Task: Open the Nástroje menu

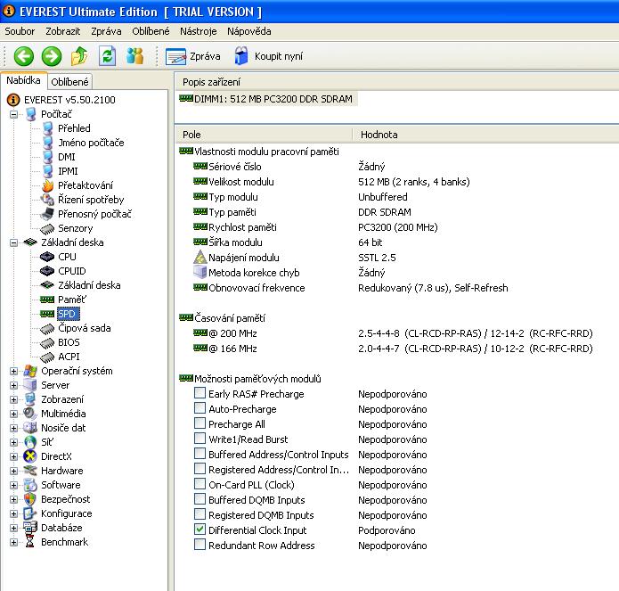Action: click(198, 31)
